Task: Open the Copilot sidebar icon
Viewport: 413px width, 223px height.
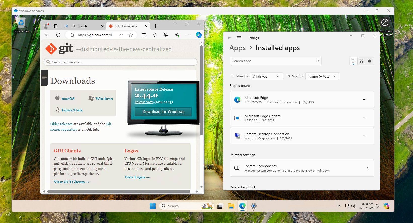Action: pyautogui.click(x=199, y=35)
